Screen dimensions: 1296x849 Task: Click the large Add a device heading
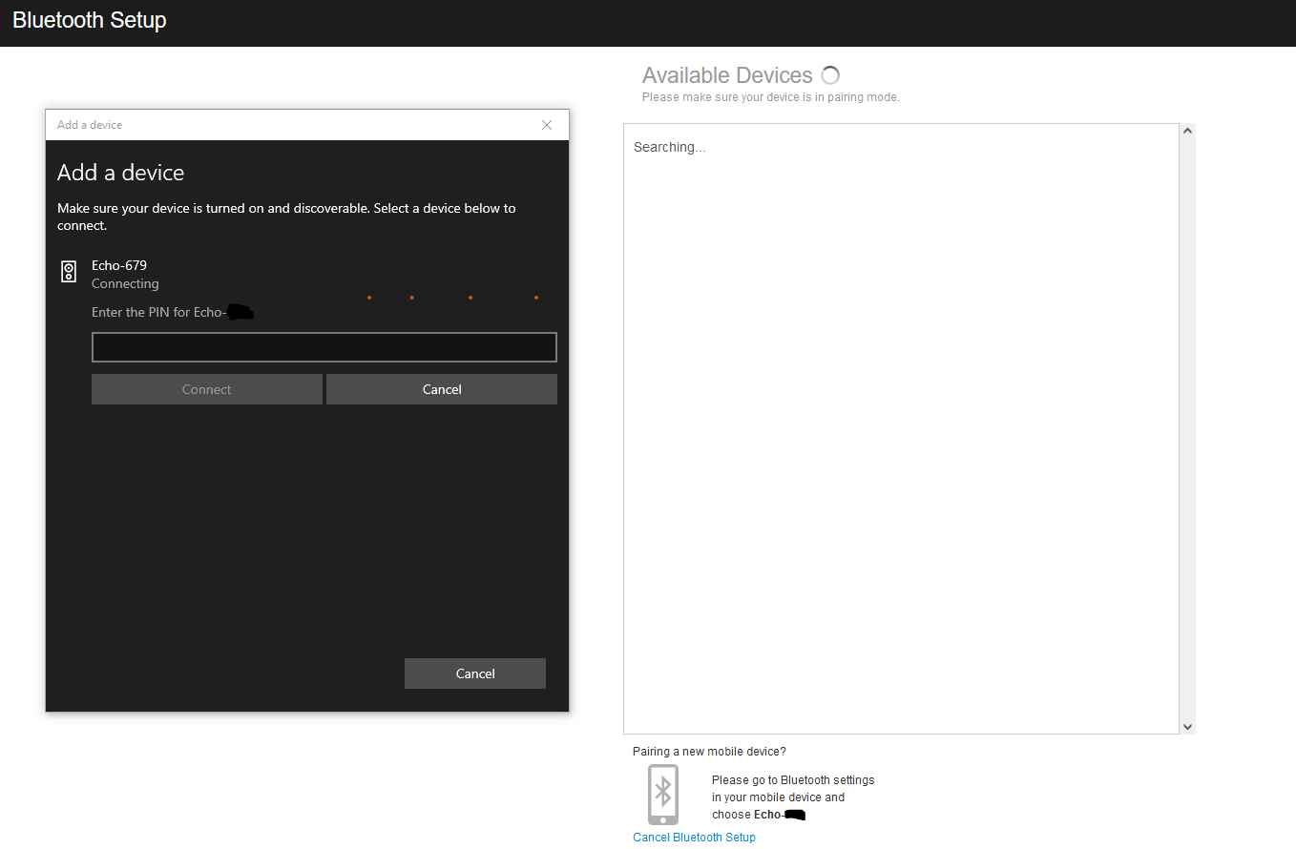click(x=120, y=173)
